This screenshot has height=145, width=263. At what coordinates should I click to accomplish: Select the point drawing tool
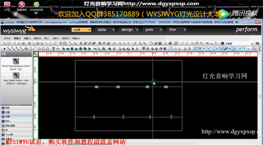pos(5,49)
